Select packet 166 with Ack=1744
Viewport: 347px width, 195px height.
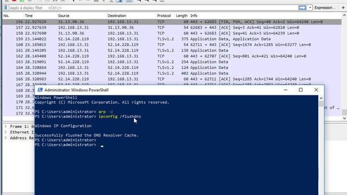click(x=172, y=79)
